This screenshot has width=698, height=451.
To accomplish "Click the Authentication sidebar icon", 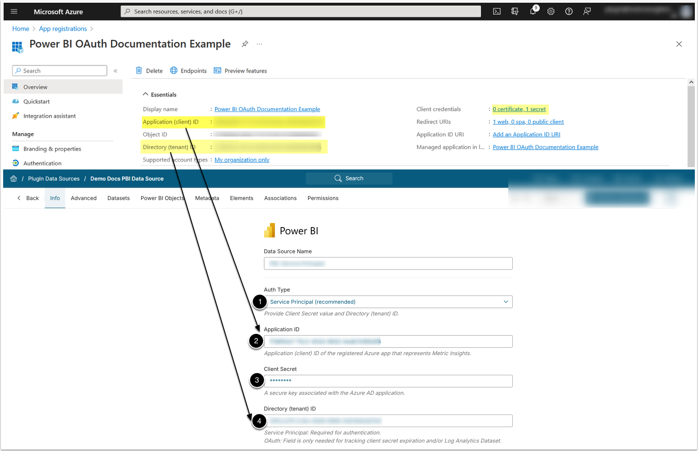I will tap(15, 163).
